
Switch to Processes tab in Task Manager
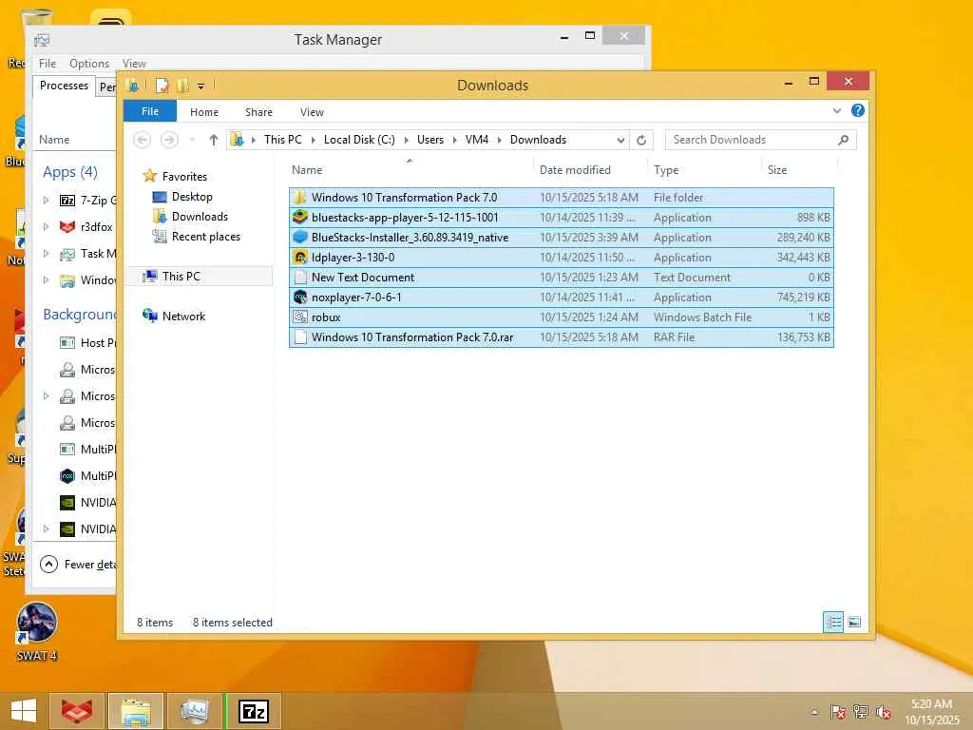click(64, 86)
